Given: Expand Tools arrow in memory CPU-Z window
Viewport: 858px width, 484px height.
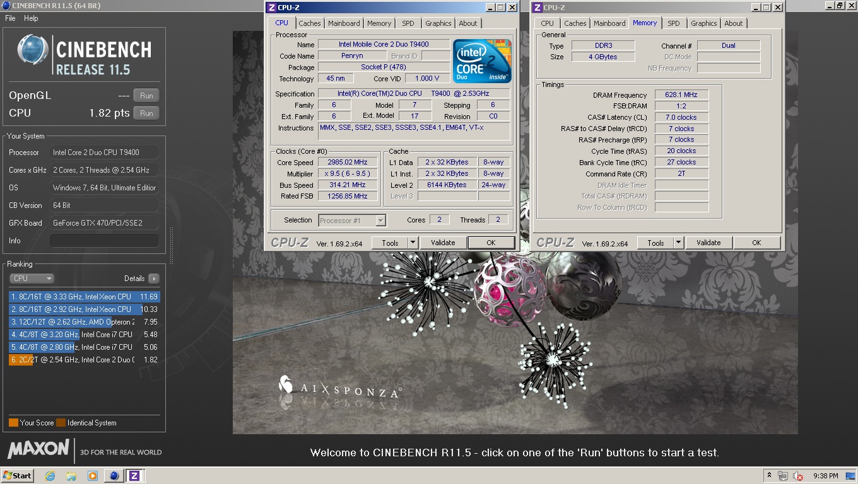Looking at the screenshot, I should [x=678, y=243].
